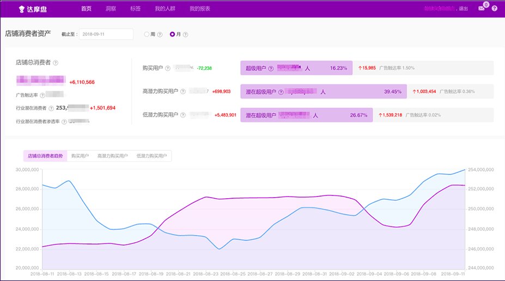The width and height of the screenshot is (505, 281).
Task: Click the +698,903 change value
Action: 221,91
